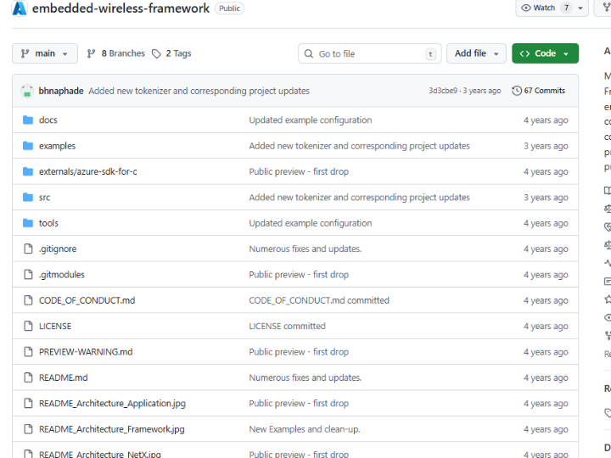Expand the main branch dropdown
This screenshot has height=458, width=611.
(x=45, y=53)
